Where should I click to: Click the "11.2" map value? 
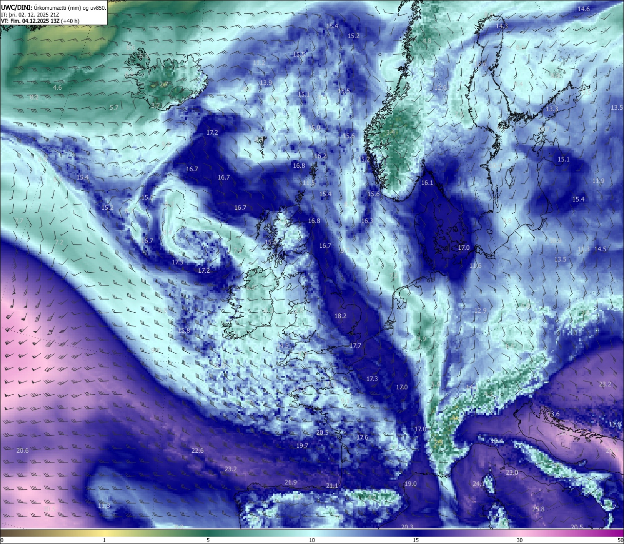click(x=259, y=63)
